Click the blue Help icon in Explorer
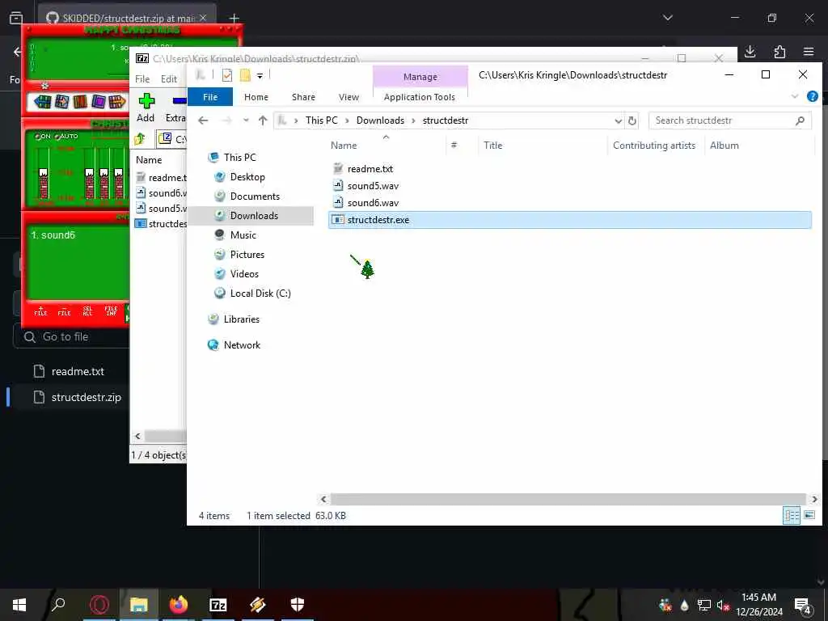Viewport: 828px width, 621px height. tap(812, 96)
